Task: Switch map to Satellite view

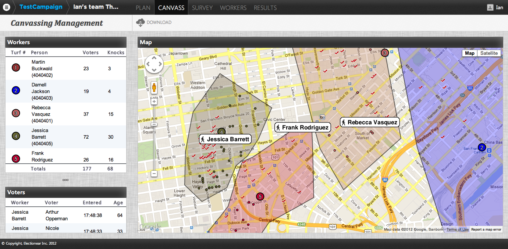Action: (x=489, y=53)
